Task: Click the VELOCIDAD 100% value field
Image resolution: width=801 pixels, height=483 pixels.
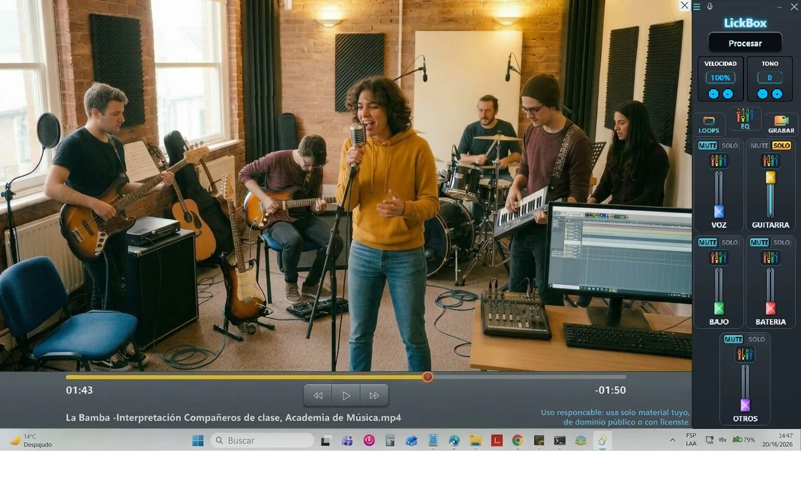Action: click(721, 77)
